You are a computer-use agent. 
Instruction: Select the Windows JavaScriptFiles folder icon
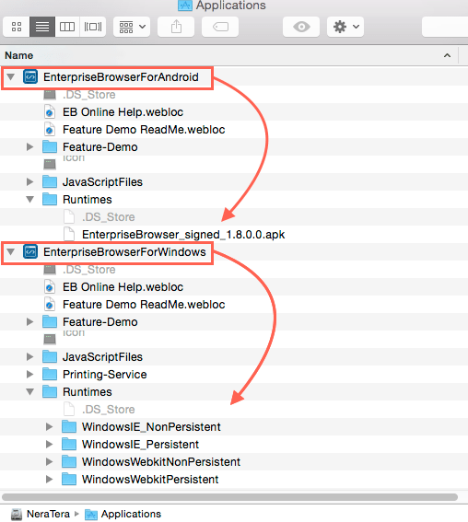coord(50,357)
